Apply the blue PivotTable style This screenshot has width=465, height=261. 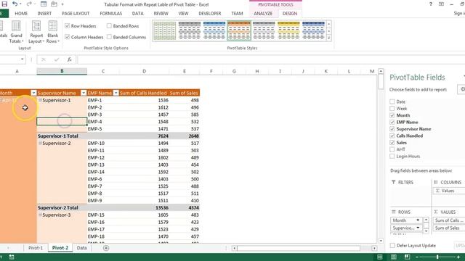pos(214,30)
